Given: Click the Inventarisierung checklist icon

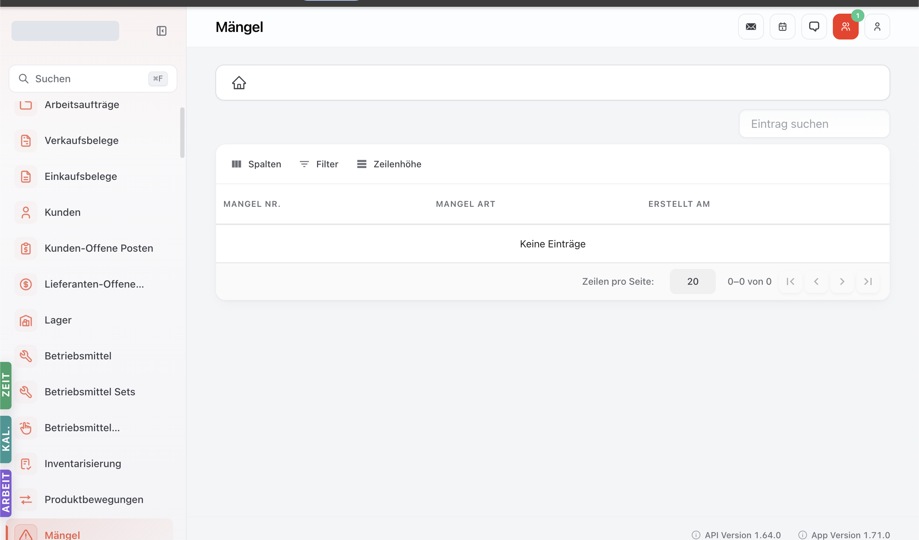Looking at the screenshot, I should point(26,464).
